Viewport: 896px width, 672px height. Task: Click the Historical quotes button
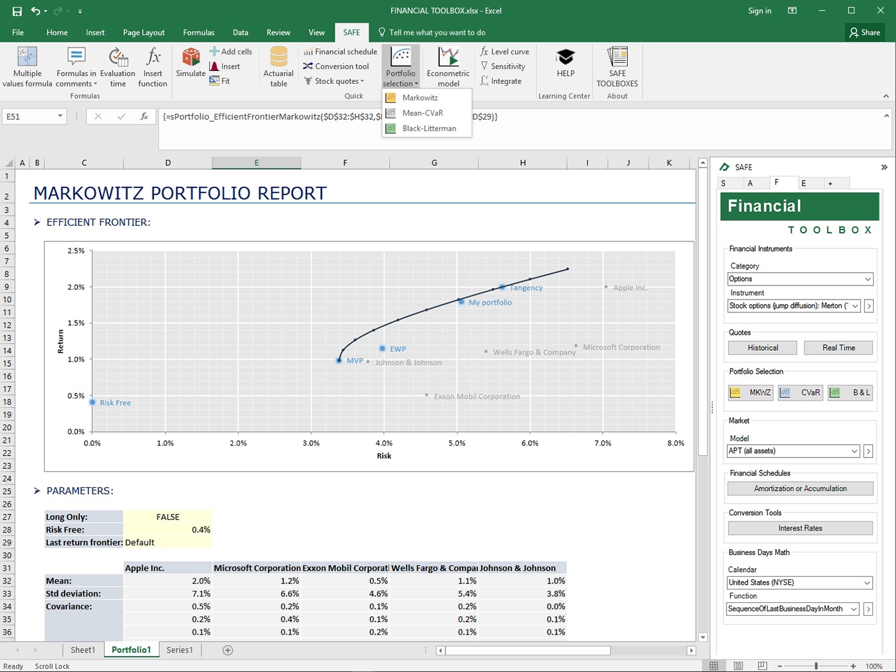pyautogui.click(x=763, y=348)
